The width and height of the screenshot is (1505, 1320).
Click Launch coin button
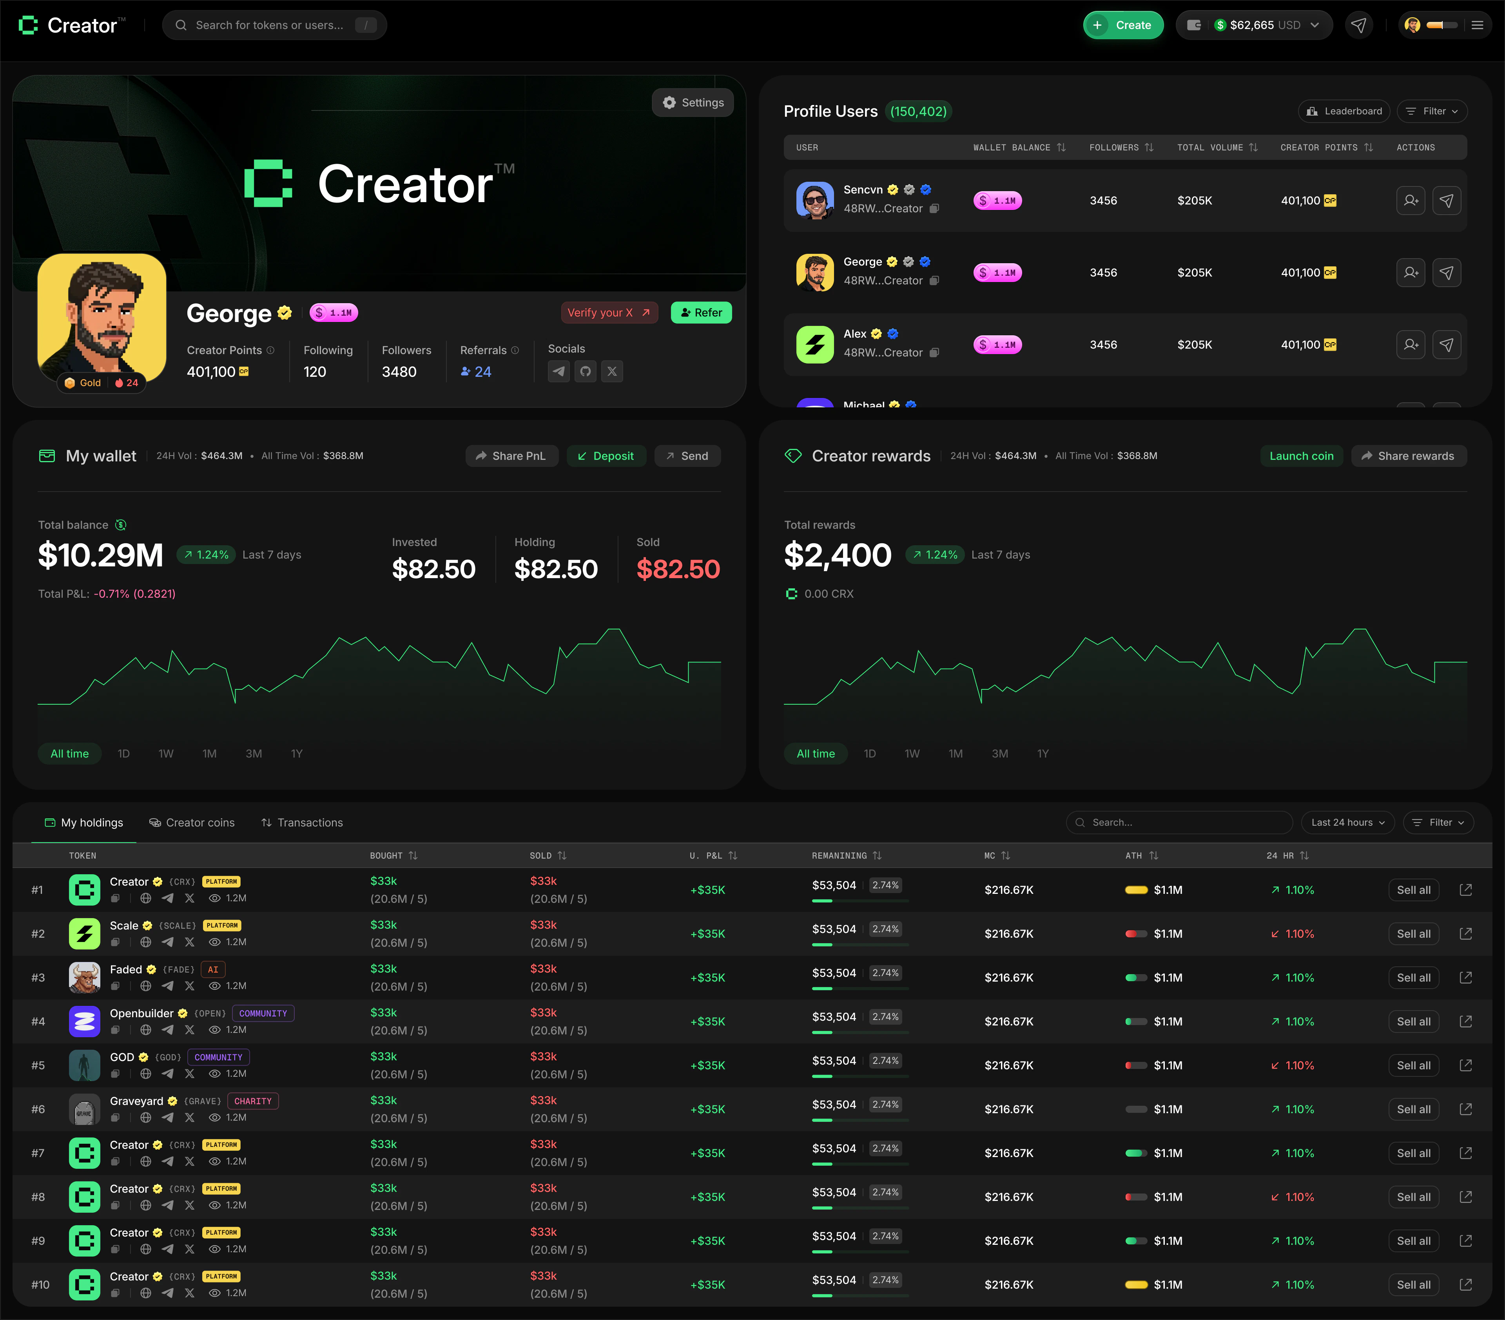click(1301, 456)
